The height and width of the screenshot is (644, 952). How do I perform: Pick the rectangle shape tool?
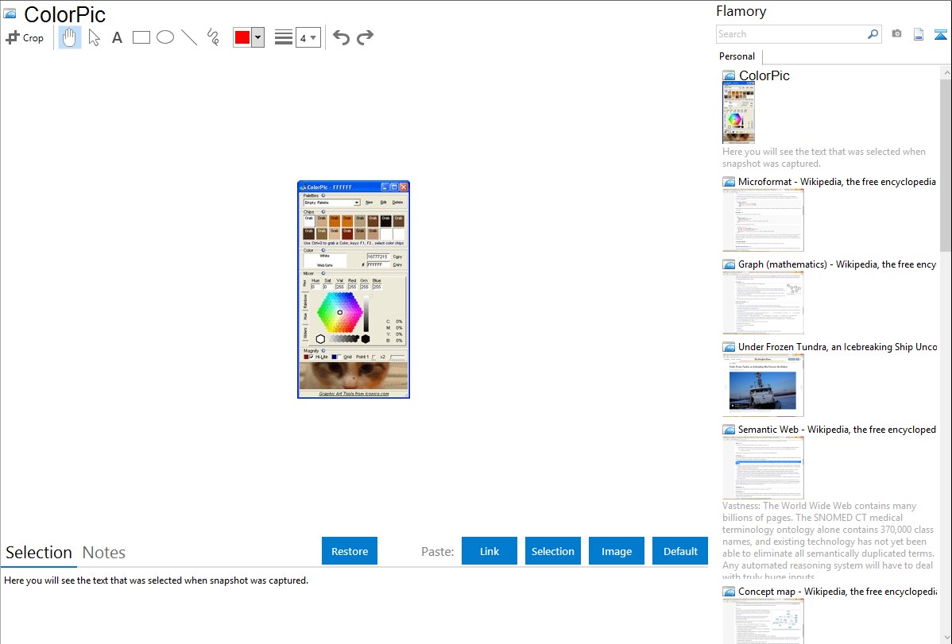pos(141,37)
